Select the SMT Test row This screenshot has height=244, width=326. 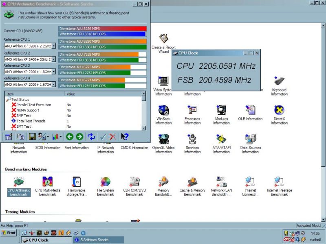73,126
